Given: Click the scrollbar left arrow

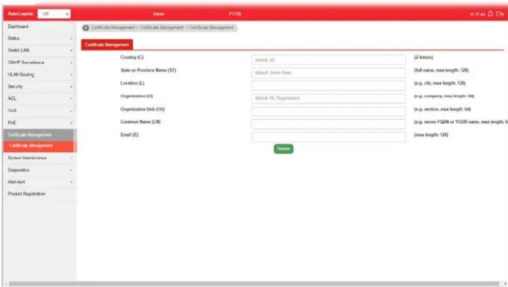Looking at the screenshot, I should (6, 284).
